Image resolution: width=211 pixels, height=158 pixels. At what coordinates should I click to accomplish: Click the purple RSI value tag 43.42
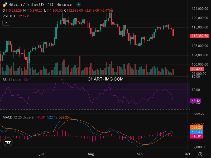pos(195,101)
